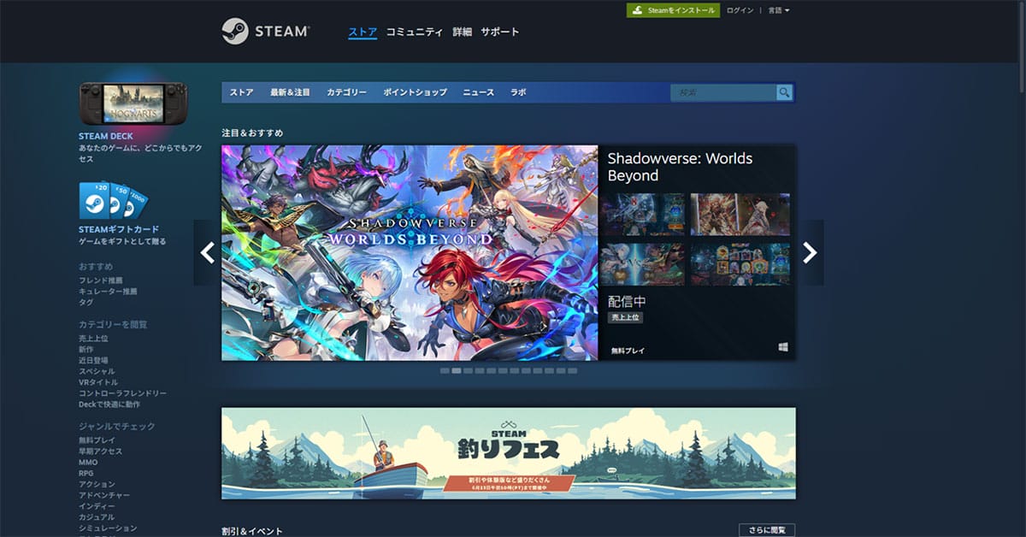Image resolution: width=1026 pixels, height=537 pixels.
Task: Open アドベンチャー genre in sidebar
Action: tap(104, 495)
